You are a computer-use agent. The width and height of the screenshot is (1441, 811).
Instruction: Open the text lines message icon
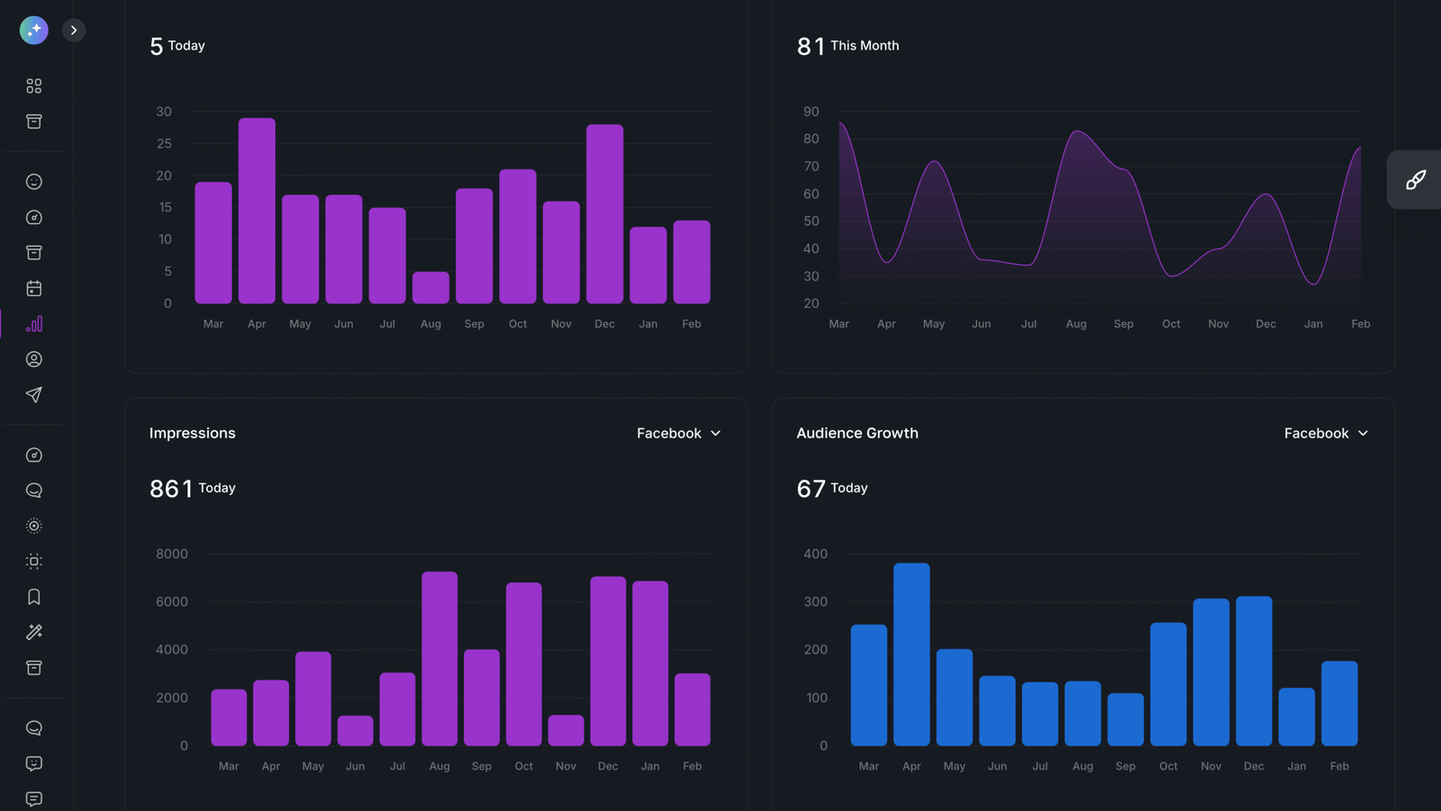click(34, 798)
